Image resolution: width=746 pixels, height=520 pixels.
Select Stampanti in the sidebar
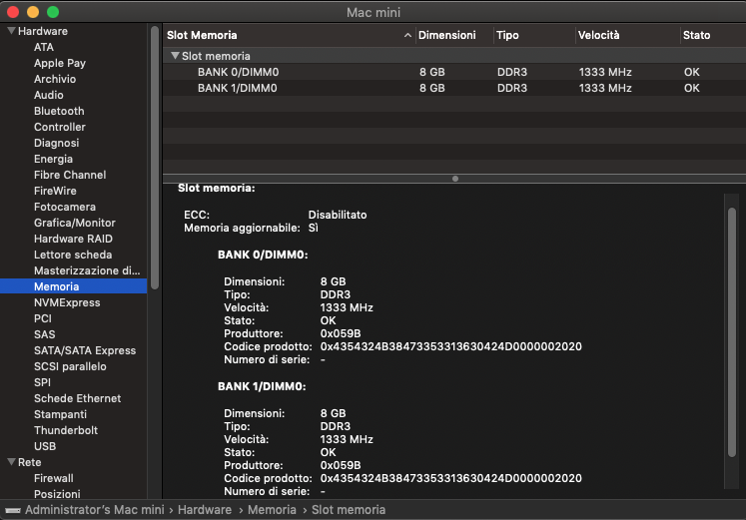pos(61,414)
